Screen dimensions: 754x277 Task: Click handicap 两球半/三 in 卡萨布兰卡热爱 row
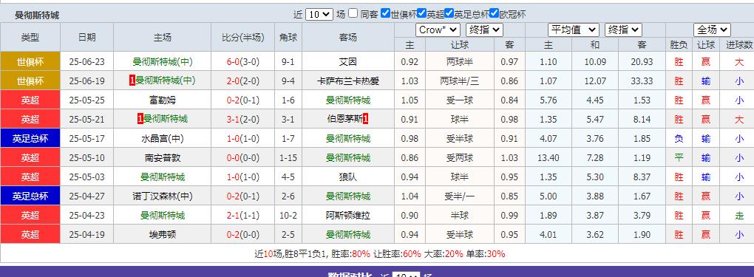(x=460, y=81)
